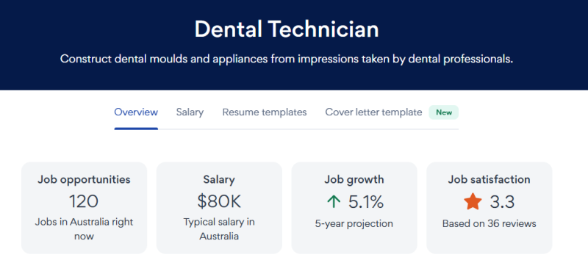This screenshot has height=274, width=588.
Task: Click the green job growth arrow icon
Action: click(x=334, y=203)
